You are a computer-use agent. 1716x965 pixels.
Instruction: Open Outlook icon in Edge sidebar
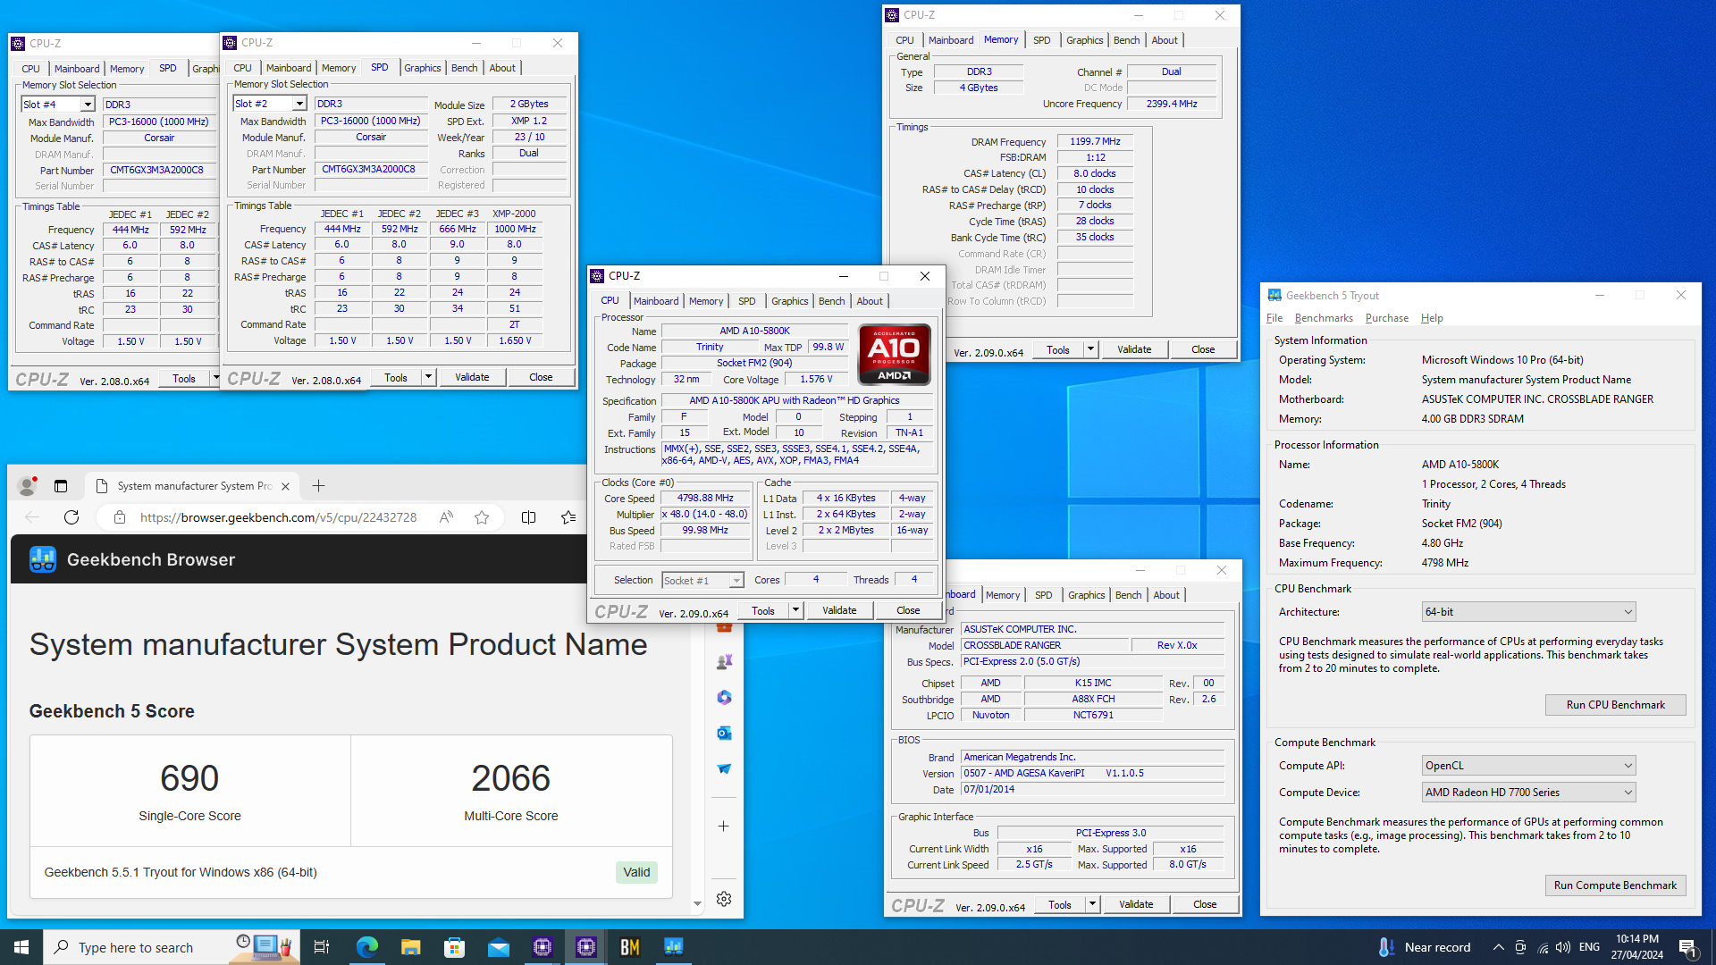point(724,733)
